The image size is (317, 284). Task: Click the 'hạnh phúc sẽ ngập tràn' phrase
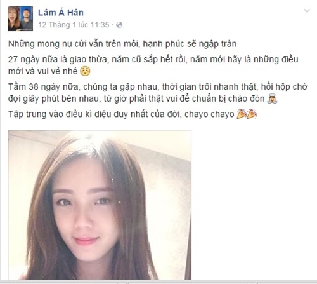pyautogui.click(x=190, y=44)
